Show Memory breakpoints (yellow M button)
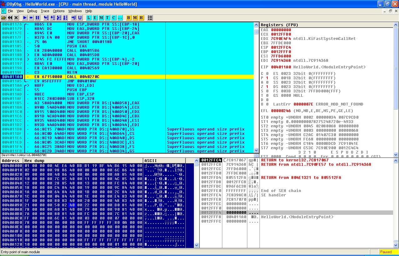This screenshot has height=256, width=399. (x=135, y=18)
